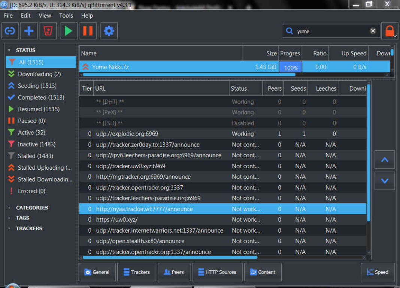Viewport: 400px width, 288px height.
Task: Click the Speed graph button
Action: coord(378,272)
